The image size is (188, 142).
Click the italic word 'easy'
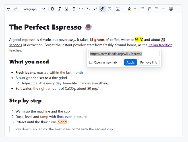point(72,40)
